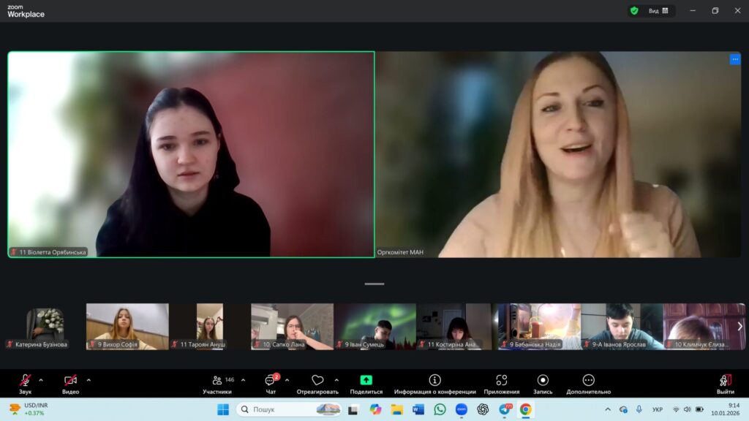Expand the chat options arrow beside Чат
This screenshot has height=421, width=749.
tap(287, 380)
